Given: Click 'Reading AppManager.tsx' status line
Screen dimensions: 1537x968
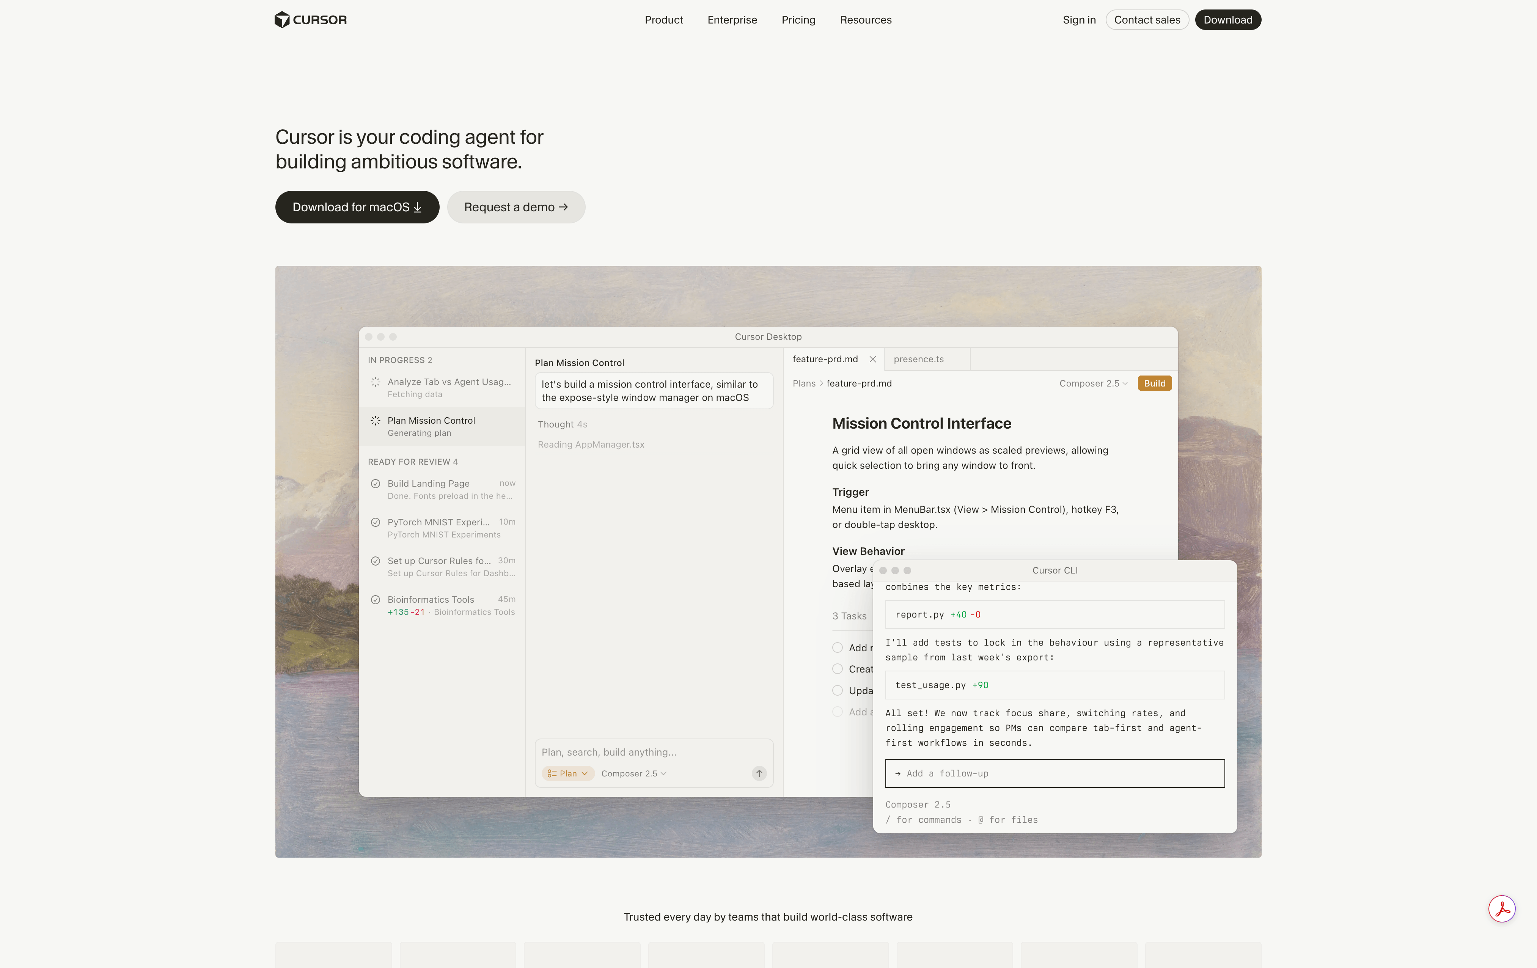Looking at the screenshot, I should click(591, 445).
